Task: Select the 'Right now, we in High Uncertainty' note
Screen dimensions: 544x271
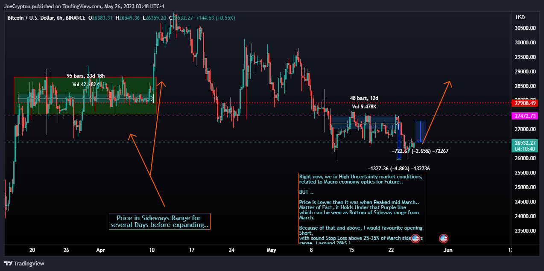Action: (x=362, y=209)
